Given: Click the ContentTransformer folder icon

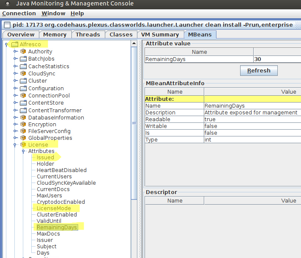Looking at the screenshot, I should (x=23, y=111).
